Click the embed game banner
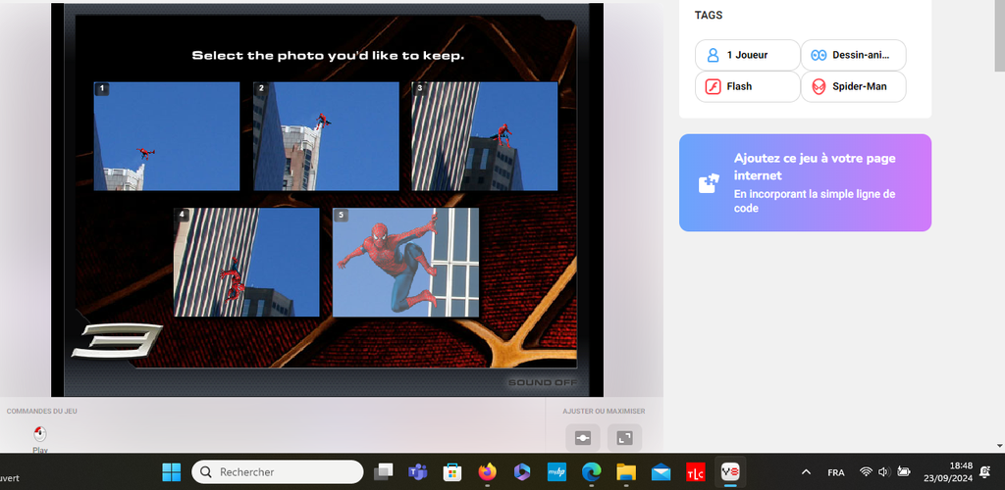The height and width of the screenshot is (490, 1005). point(805,182)
